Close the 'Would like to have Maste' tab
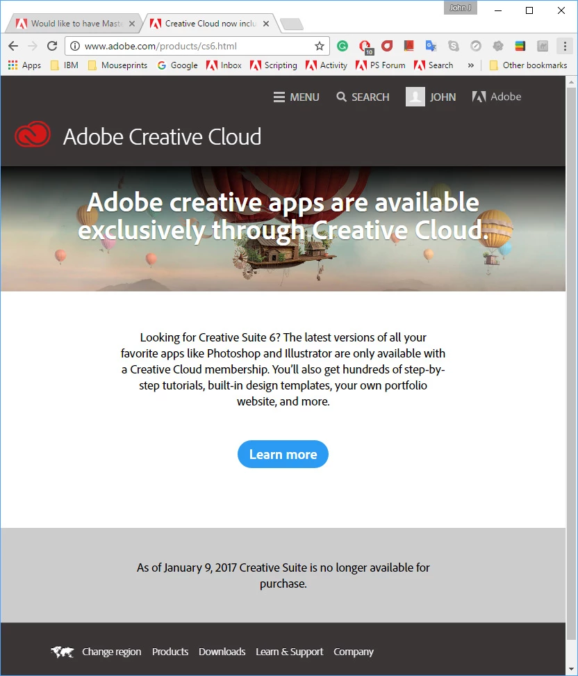The image size is (578, 676). tap(132, 24)
